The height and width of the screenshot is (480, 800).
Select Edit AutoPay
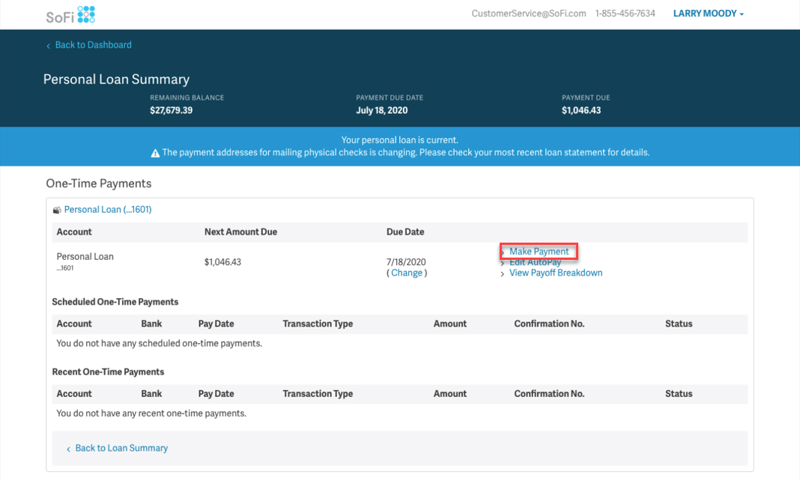point(535,263)
